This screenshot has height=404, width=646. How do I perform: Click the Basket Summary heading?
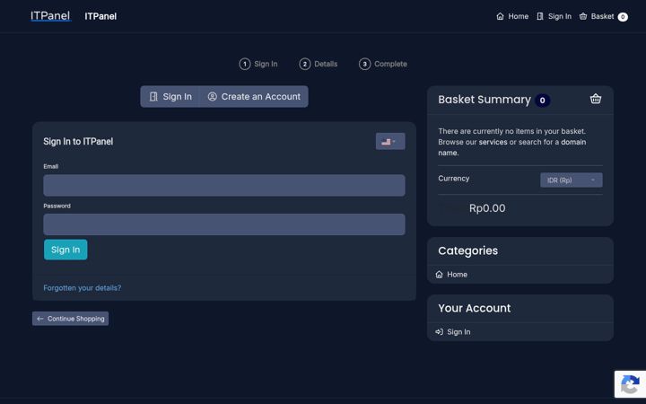click(484, 100)
